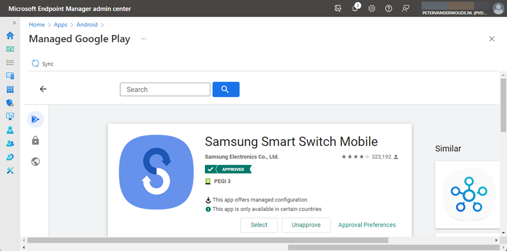Open the similar app SmartThings thumbnail

pyautogui.click(x=468, y=195)
